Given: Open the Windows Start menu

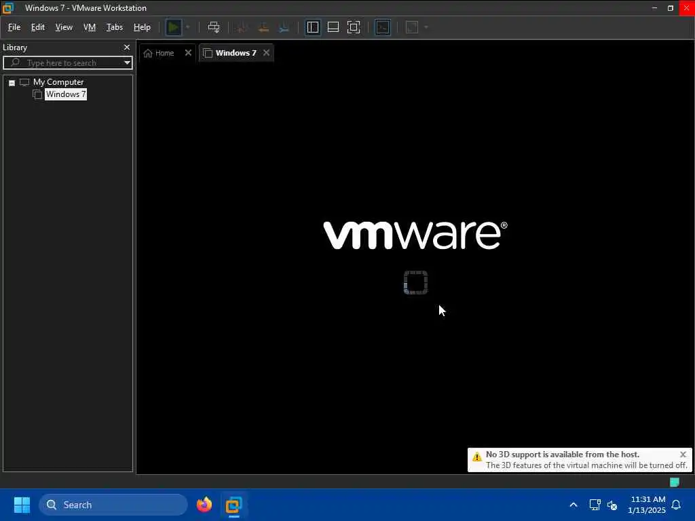Looking at the screenshot, I should (22, 505).
